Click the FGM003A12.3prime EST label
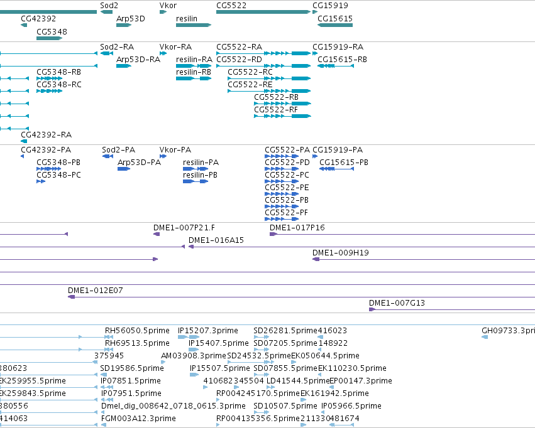The height and width of the screenshot is (428, 535). click(138, 419)
